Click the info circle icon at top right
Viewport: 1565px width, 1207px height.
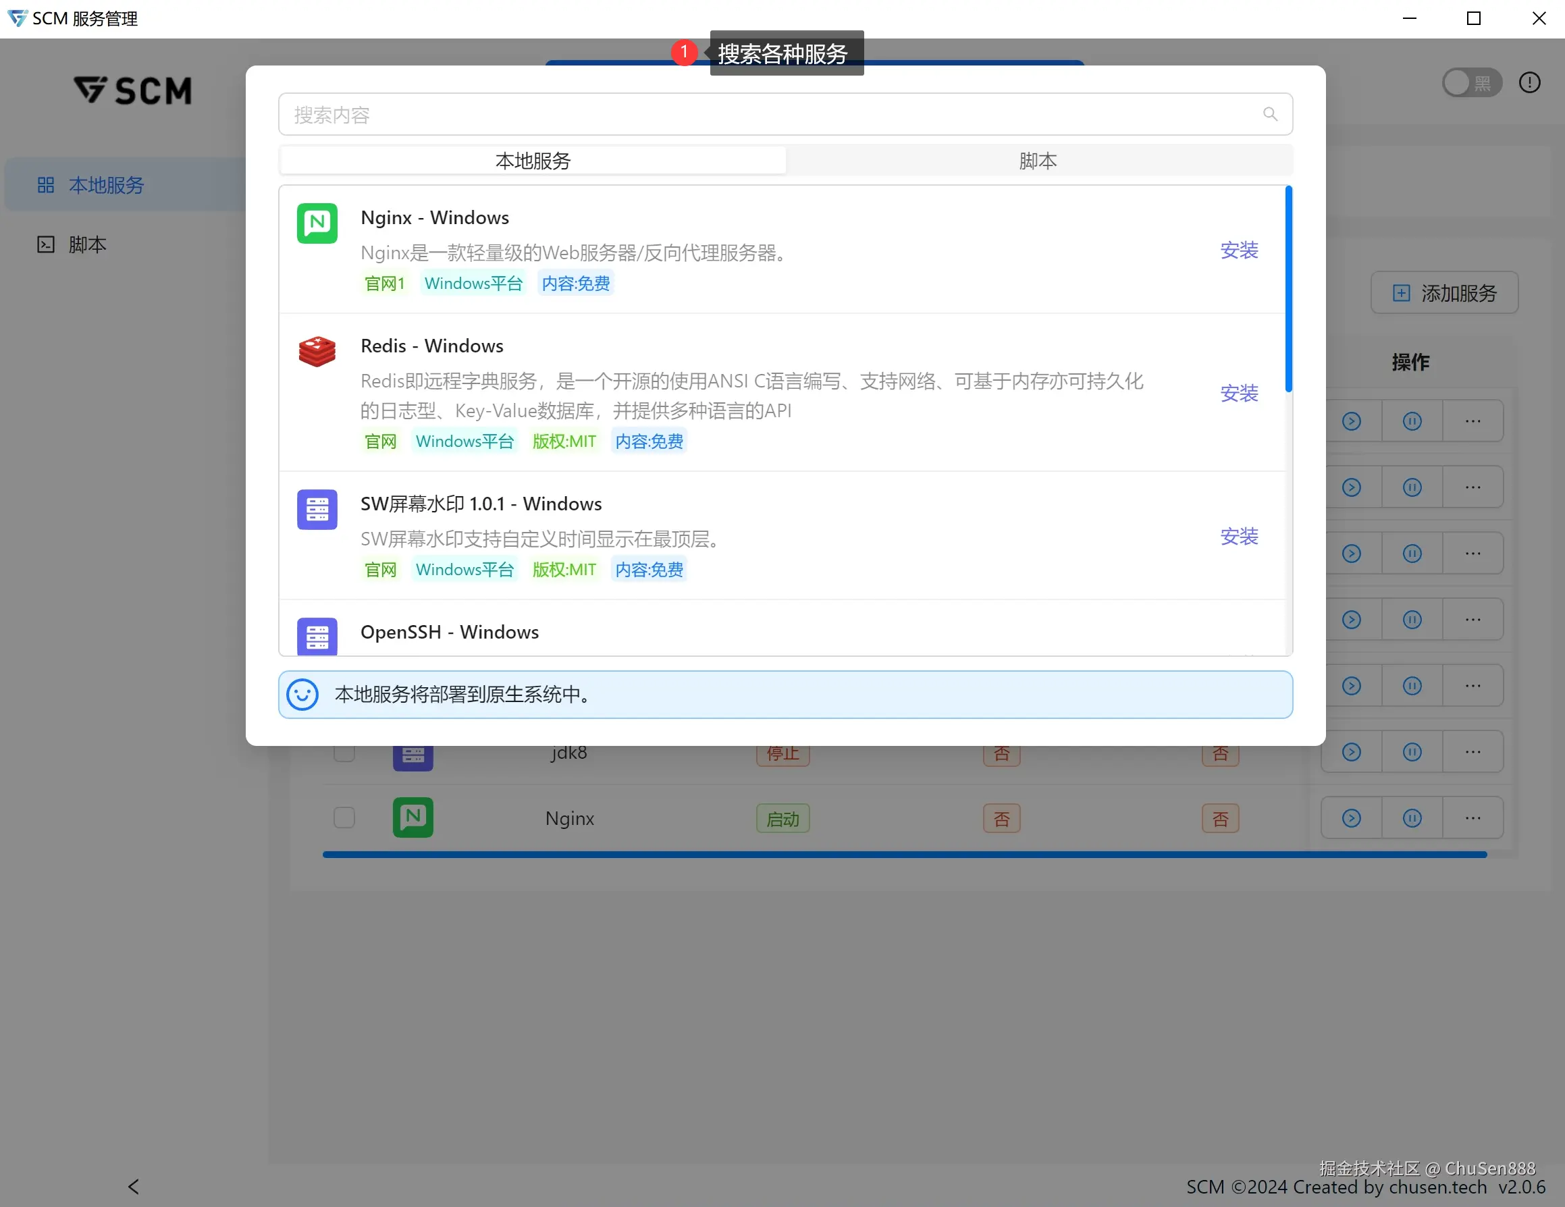1529,82
